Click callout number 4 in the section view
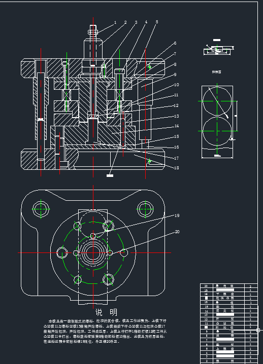This screenshot has height=364, width=263. (x=146, y=22)
